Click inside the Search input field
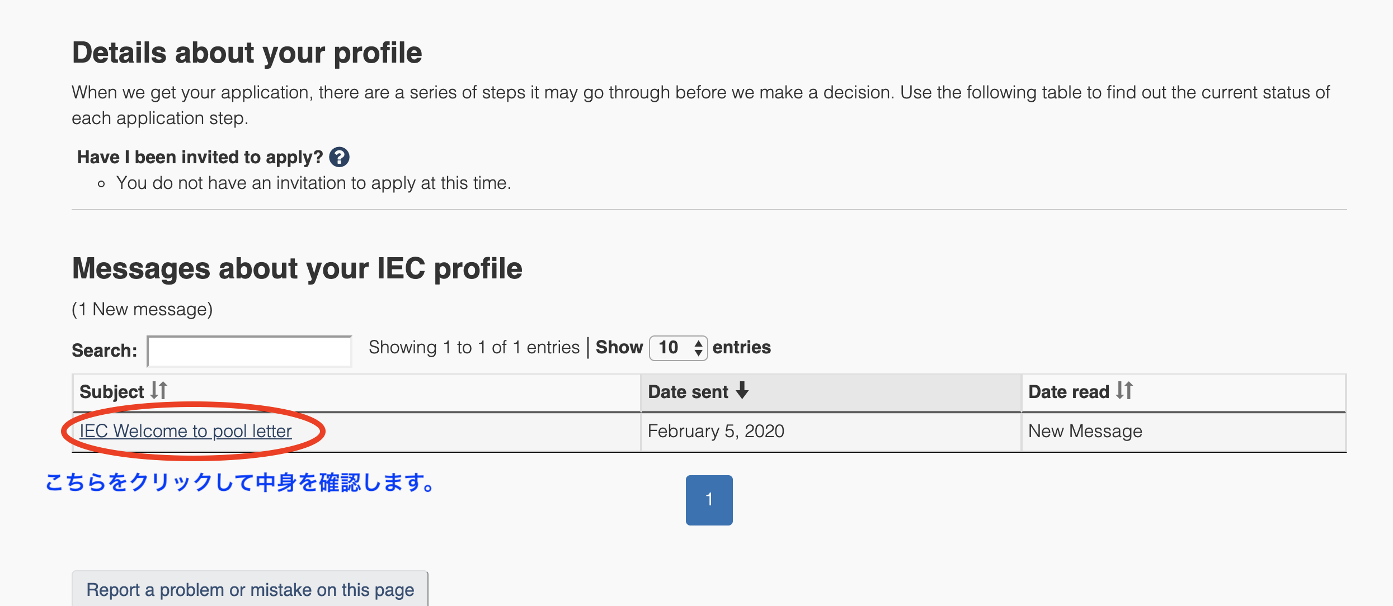The image size is (1393, 606). pos(250,351)
